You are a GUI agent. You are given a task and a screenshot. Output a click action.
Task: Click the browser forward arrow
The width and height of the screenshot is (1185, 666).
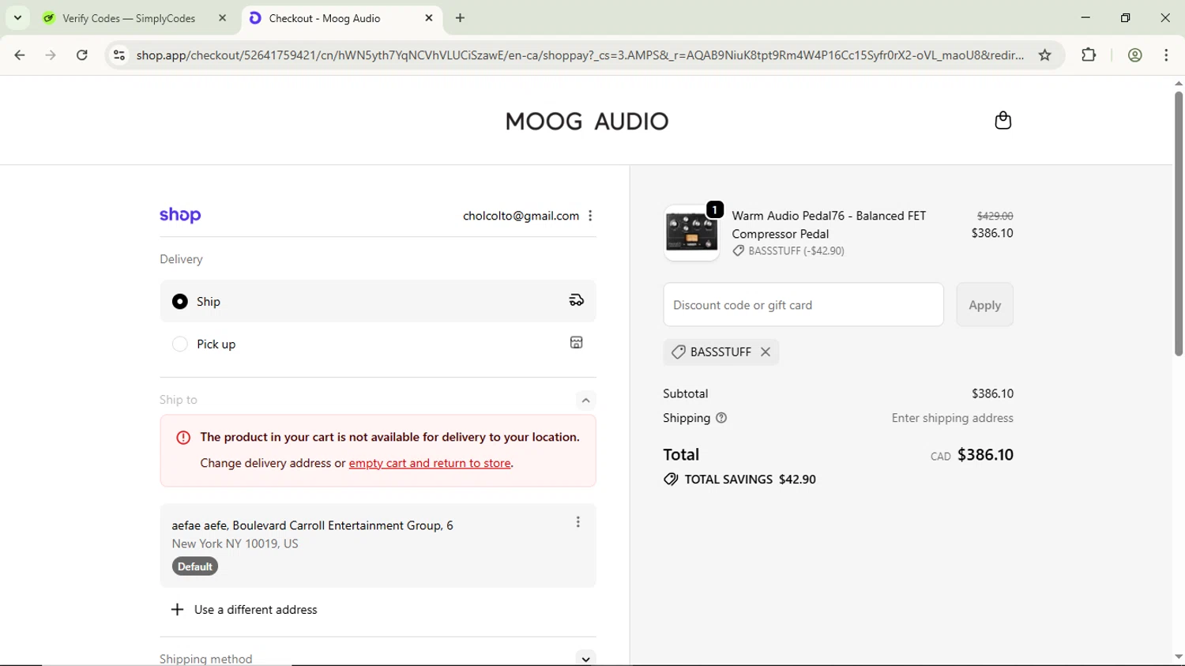(x=51, y=55)
